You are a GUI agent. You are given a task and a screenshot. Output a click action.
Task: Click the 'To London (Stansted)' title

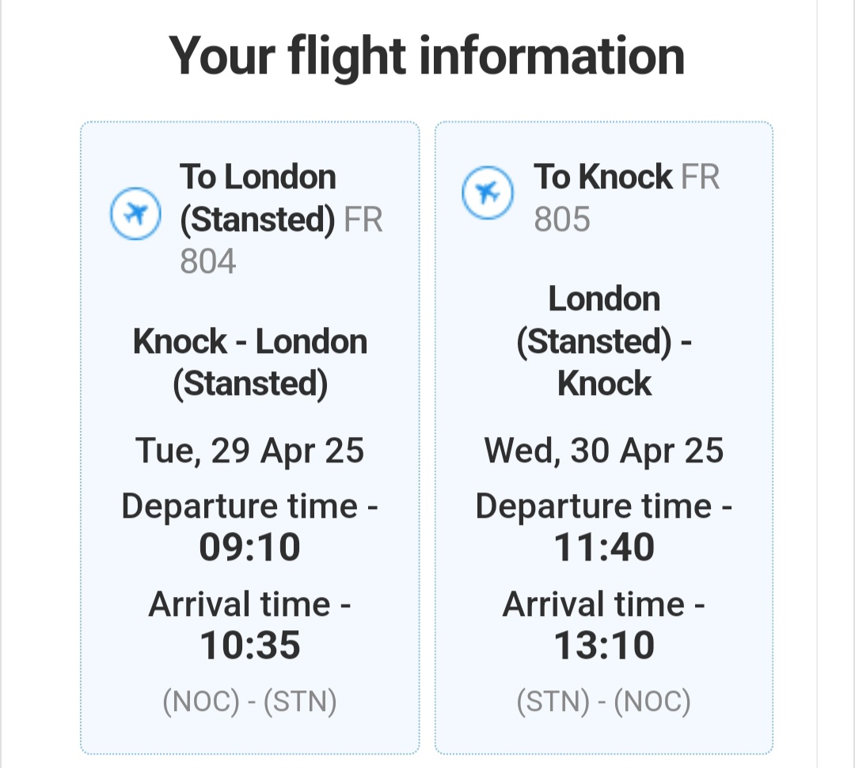(257, 198)
